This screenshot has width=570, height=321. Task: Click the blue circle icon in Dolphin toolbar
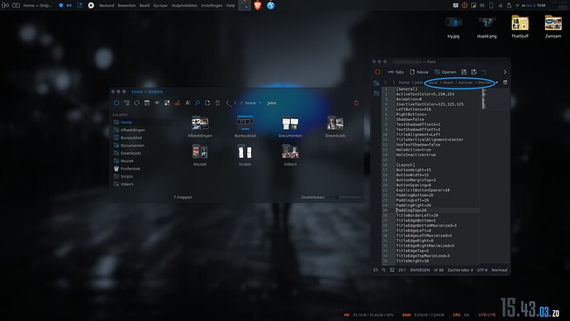[x=116, y=103]
